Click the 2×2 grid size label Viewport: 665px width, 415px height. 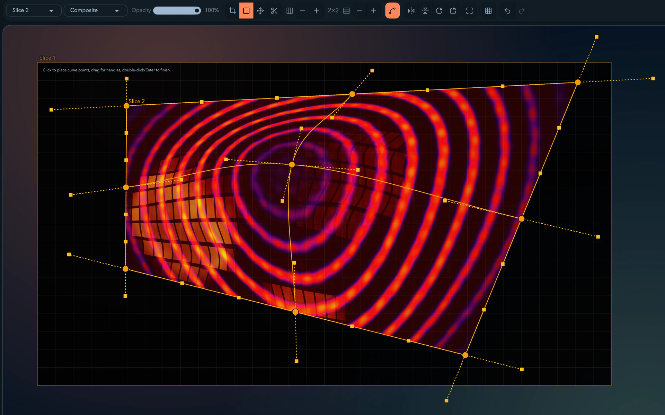click(x=333, y=10)
